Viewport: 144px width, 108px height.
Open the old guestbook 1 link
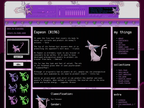pos(126,104)
